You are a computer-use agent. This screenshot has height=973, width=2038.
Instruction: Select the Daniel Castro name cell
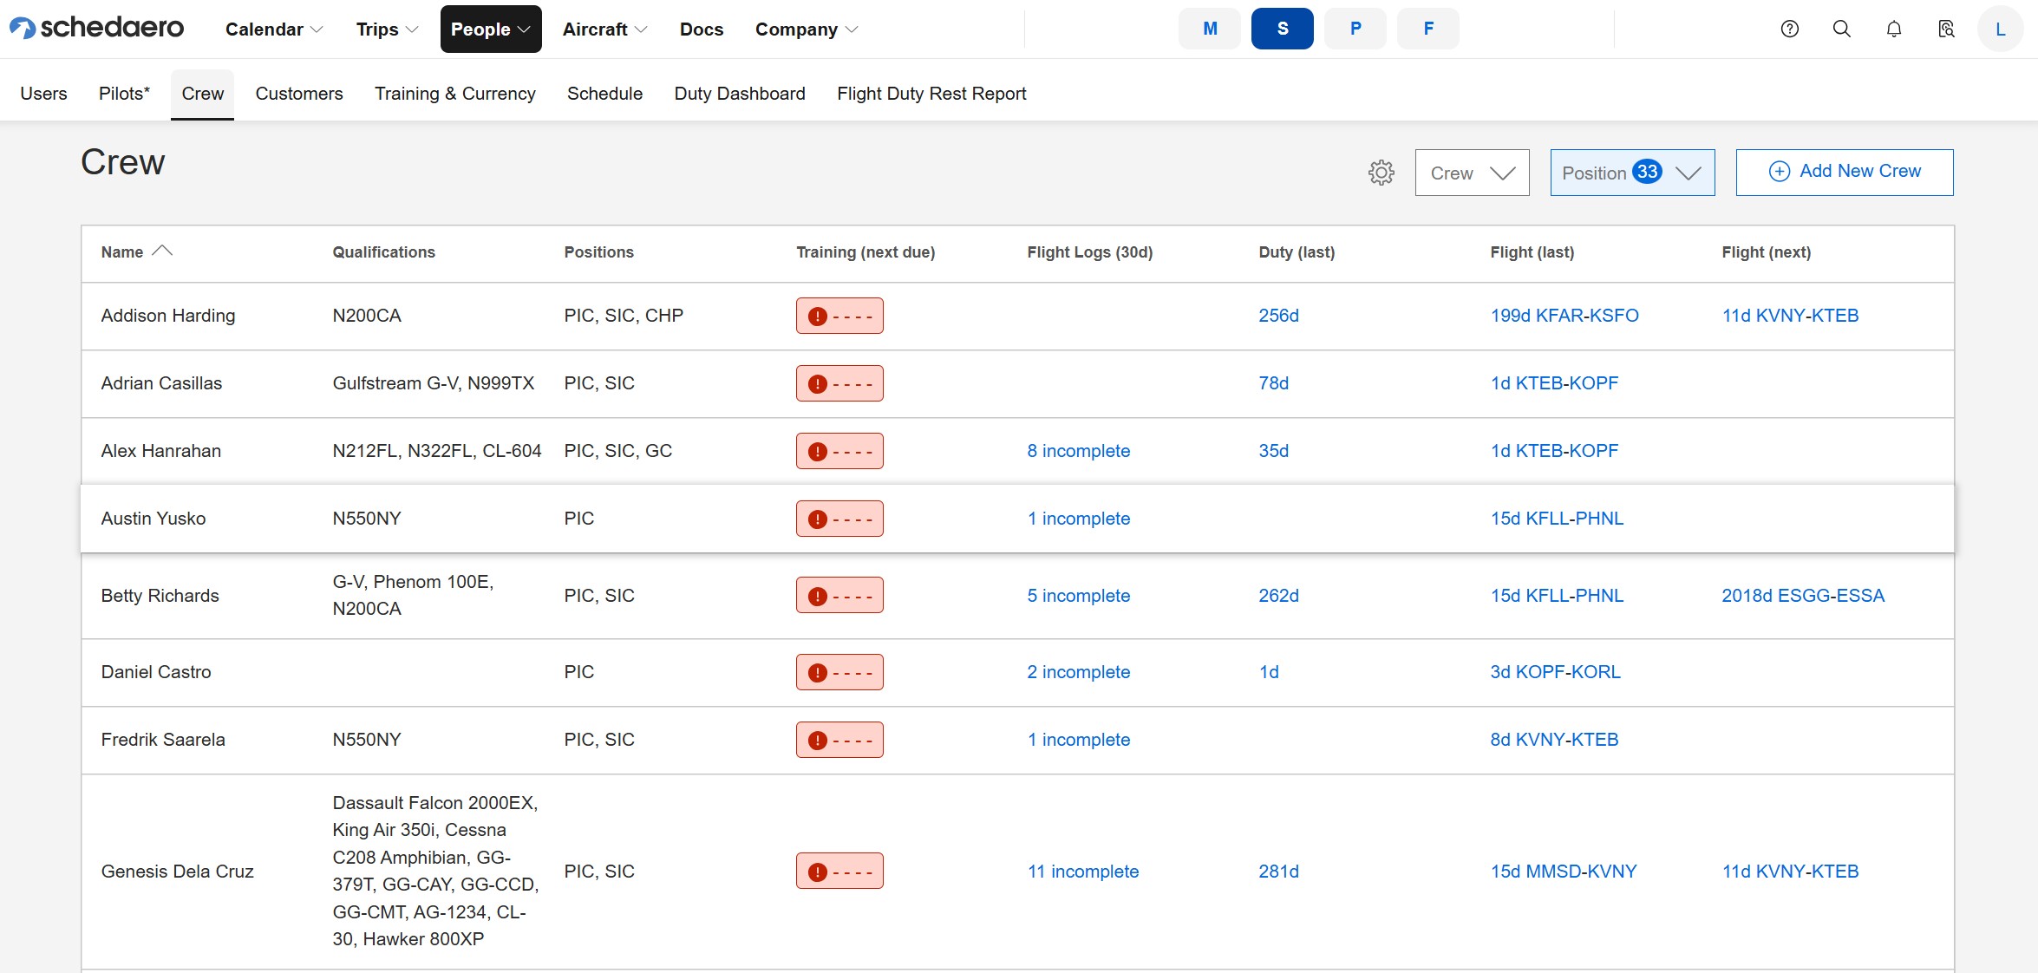click(156, 672)
